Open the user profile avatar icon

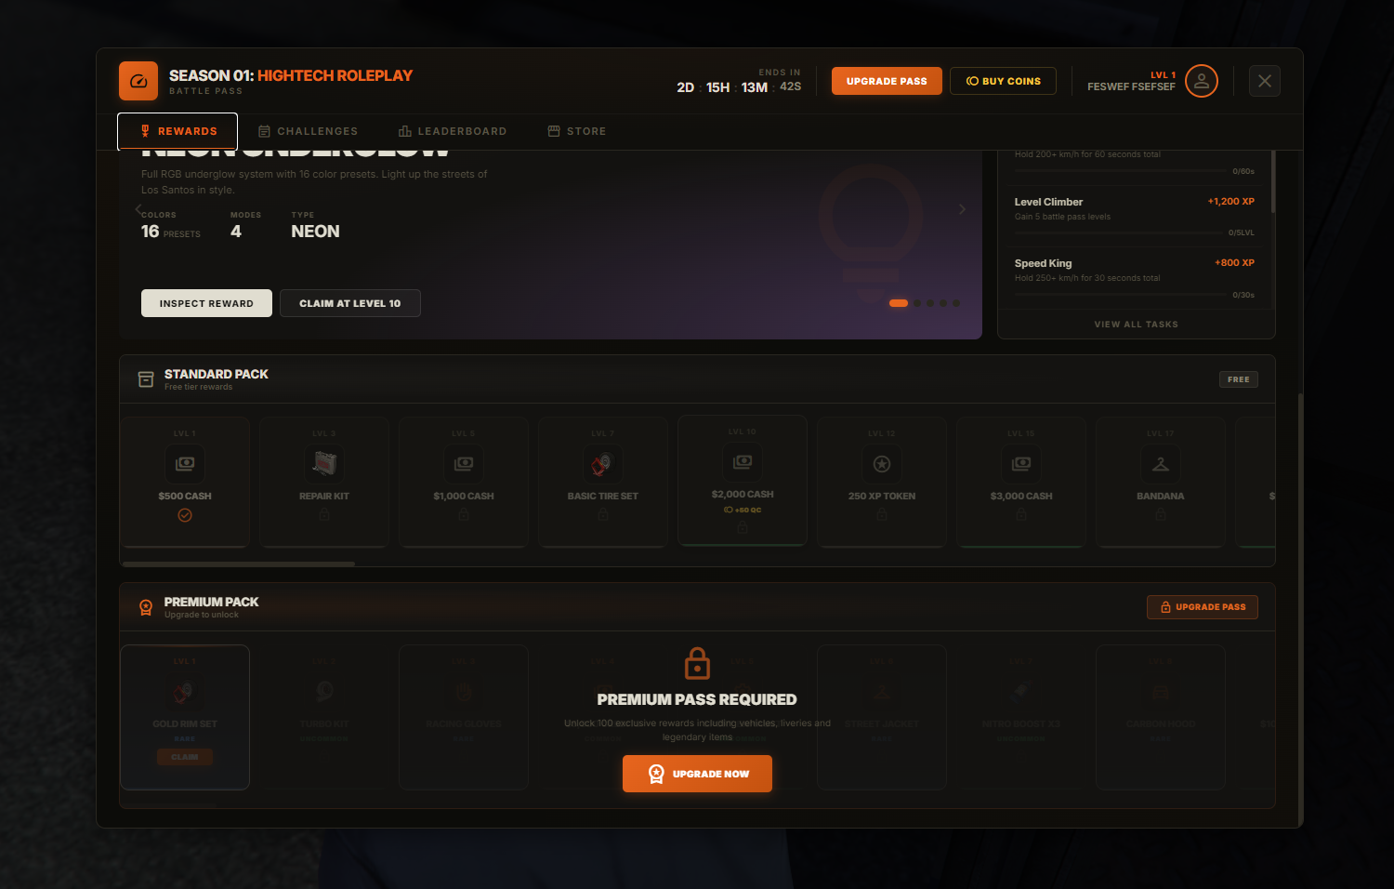pyautogui.click(x=1201, y=81)
